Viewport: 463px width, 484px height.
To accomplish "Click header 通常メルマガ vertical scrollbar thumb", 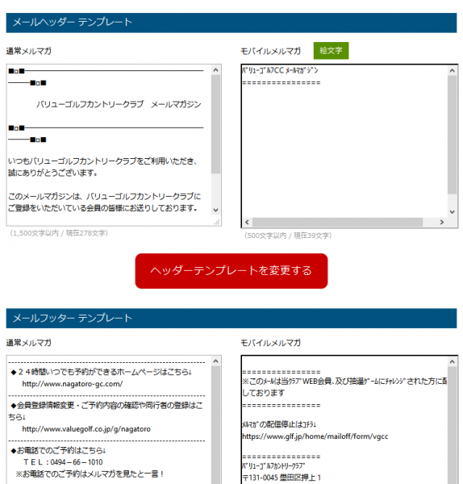I will pos(215,124).
